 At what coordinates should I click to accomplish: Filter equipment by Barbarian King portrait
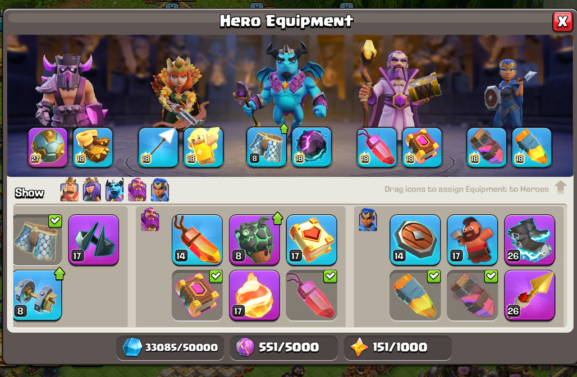pos(70,190)
